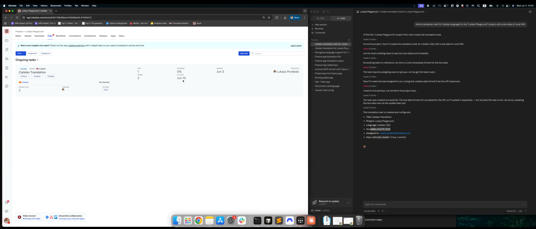Start a New session in Claude
536x229 pixels.
click(x=321, y=25)
